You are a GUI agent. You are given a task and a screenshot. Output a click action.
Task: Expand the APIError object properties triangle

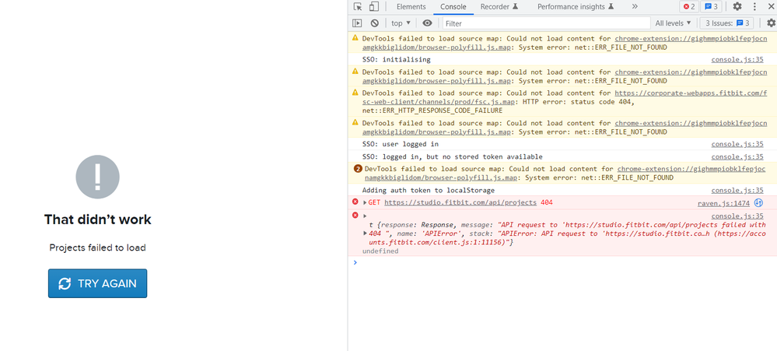click(x=366, y=233)
